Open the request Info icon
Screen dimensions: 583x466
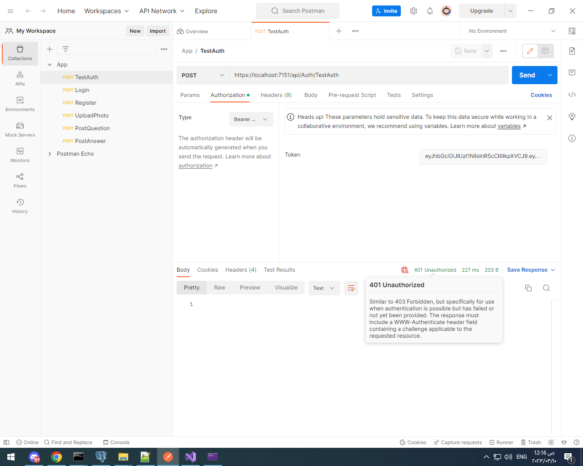(572, 138)
